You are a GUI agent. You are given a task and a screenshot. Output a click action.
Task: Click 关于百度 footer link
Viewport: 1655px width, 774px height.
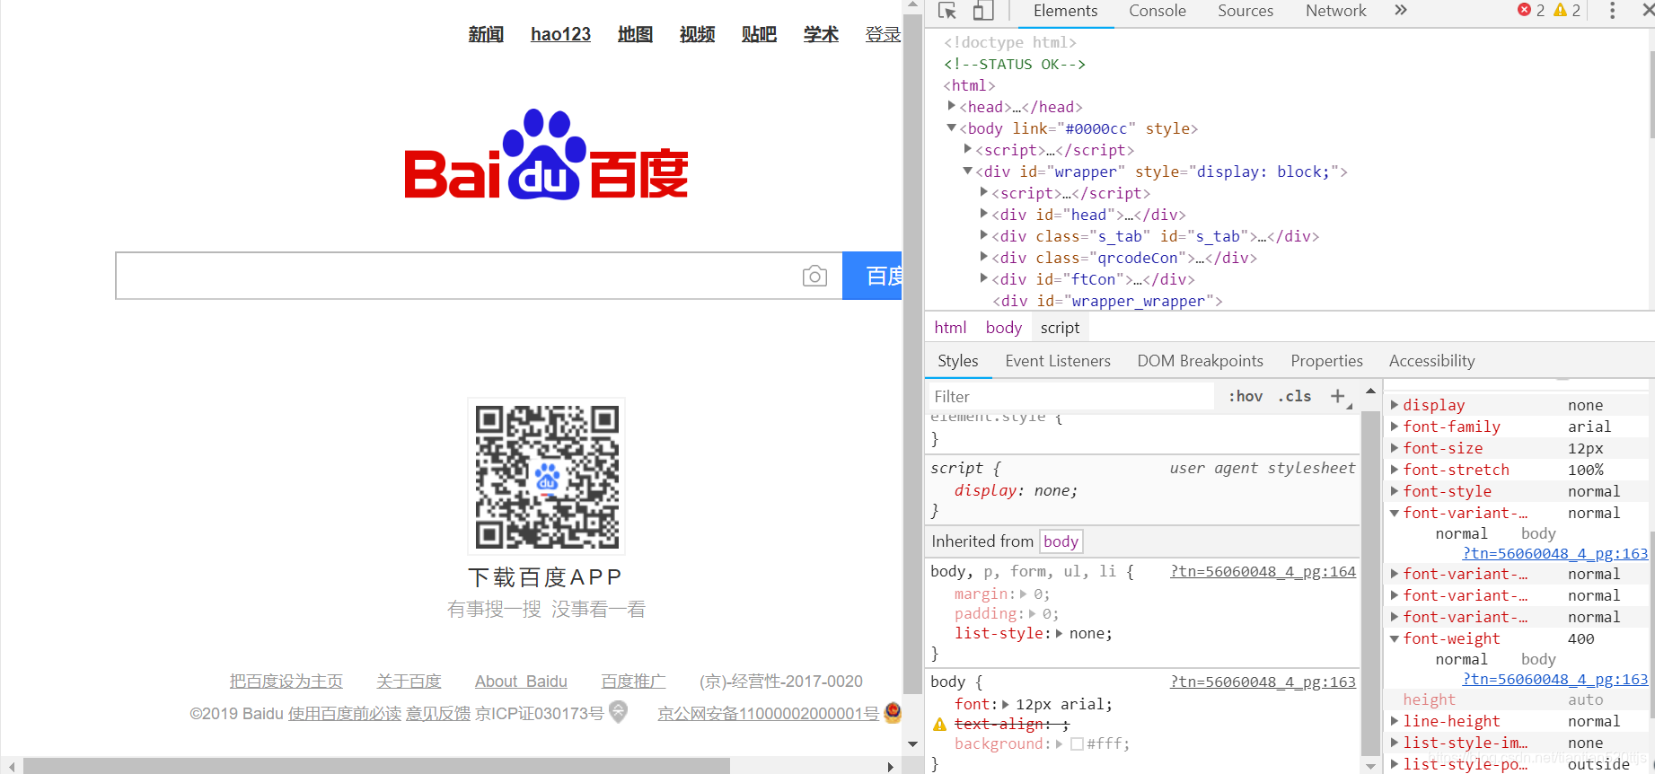coord(409,682)
